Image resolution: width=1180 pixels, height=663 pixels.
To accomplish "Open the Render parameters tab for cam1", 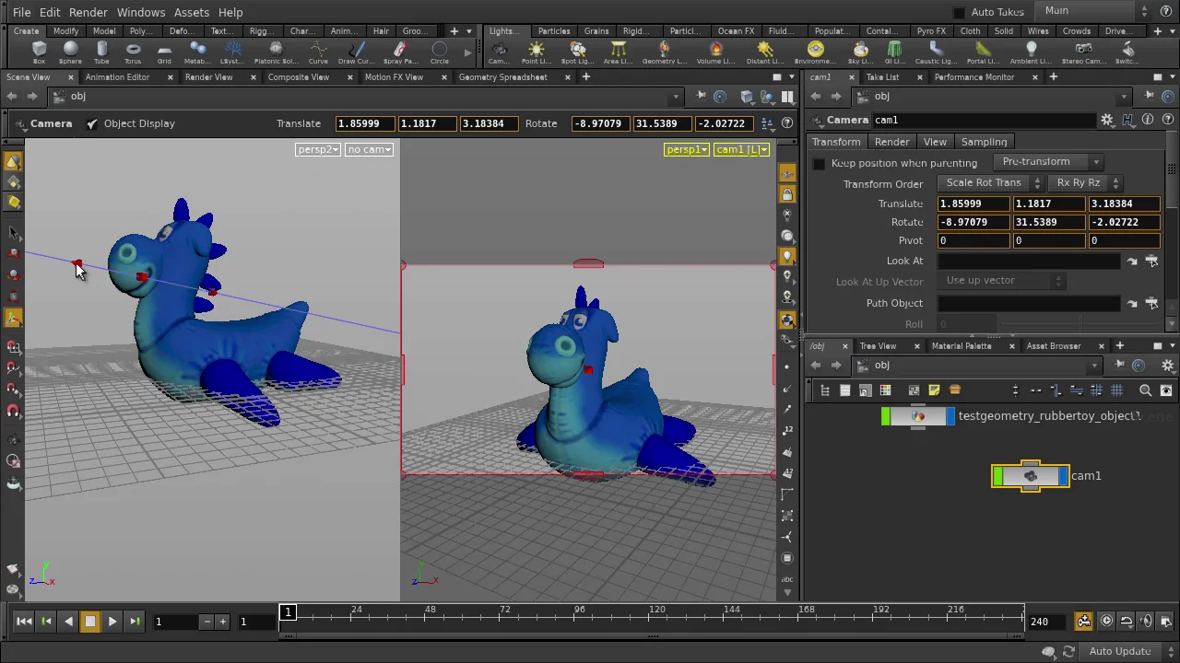I will coord(891,142).
